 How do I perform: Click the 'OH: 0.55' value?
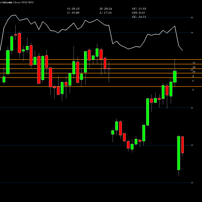(138, 13)
